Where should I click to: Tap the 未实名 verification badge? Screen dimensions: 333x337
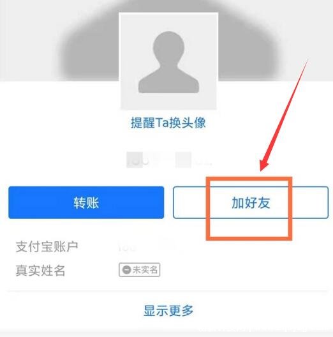click(140, 270)
